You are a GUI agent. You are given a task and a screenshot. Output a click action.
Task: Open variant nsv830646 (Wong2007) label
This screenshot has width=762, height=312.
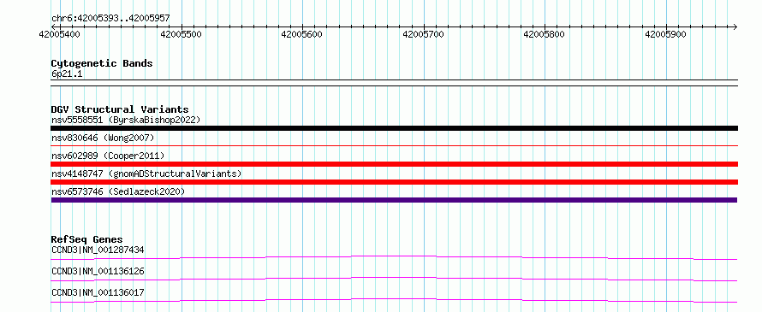click(103, 138)
